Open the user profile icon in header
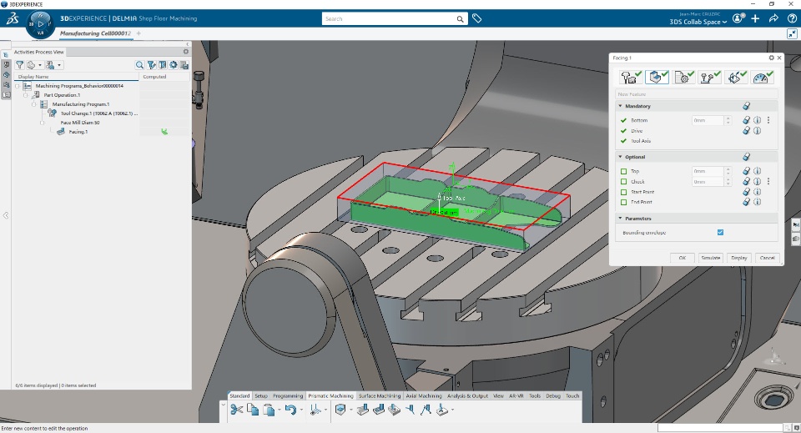Viewport: 801px width, 433px height. click(738, 18)
